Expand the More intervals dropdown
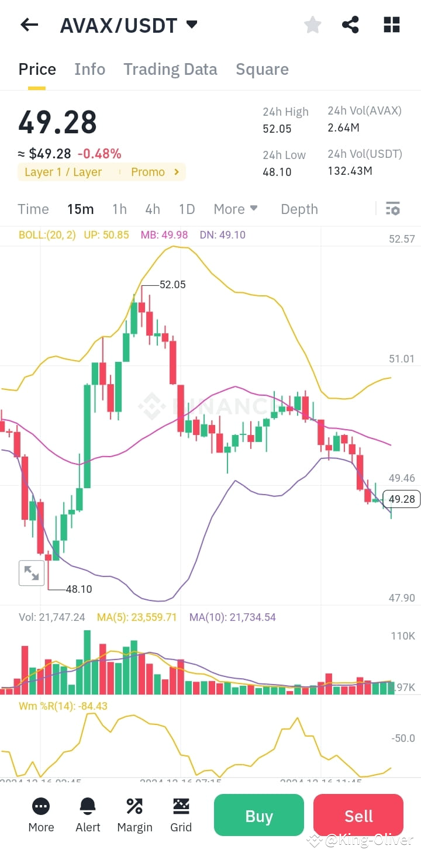 (x=236, y=209)
